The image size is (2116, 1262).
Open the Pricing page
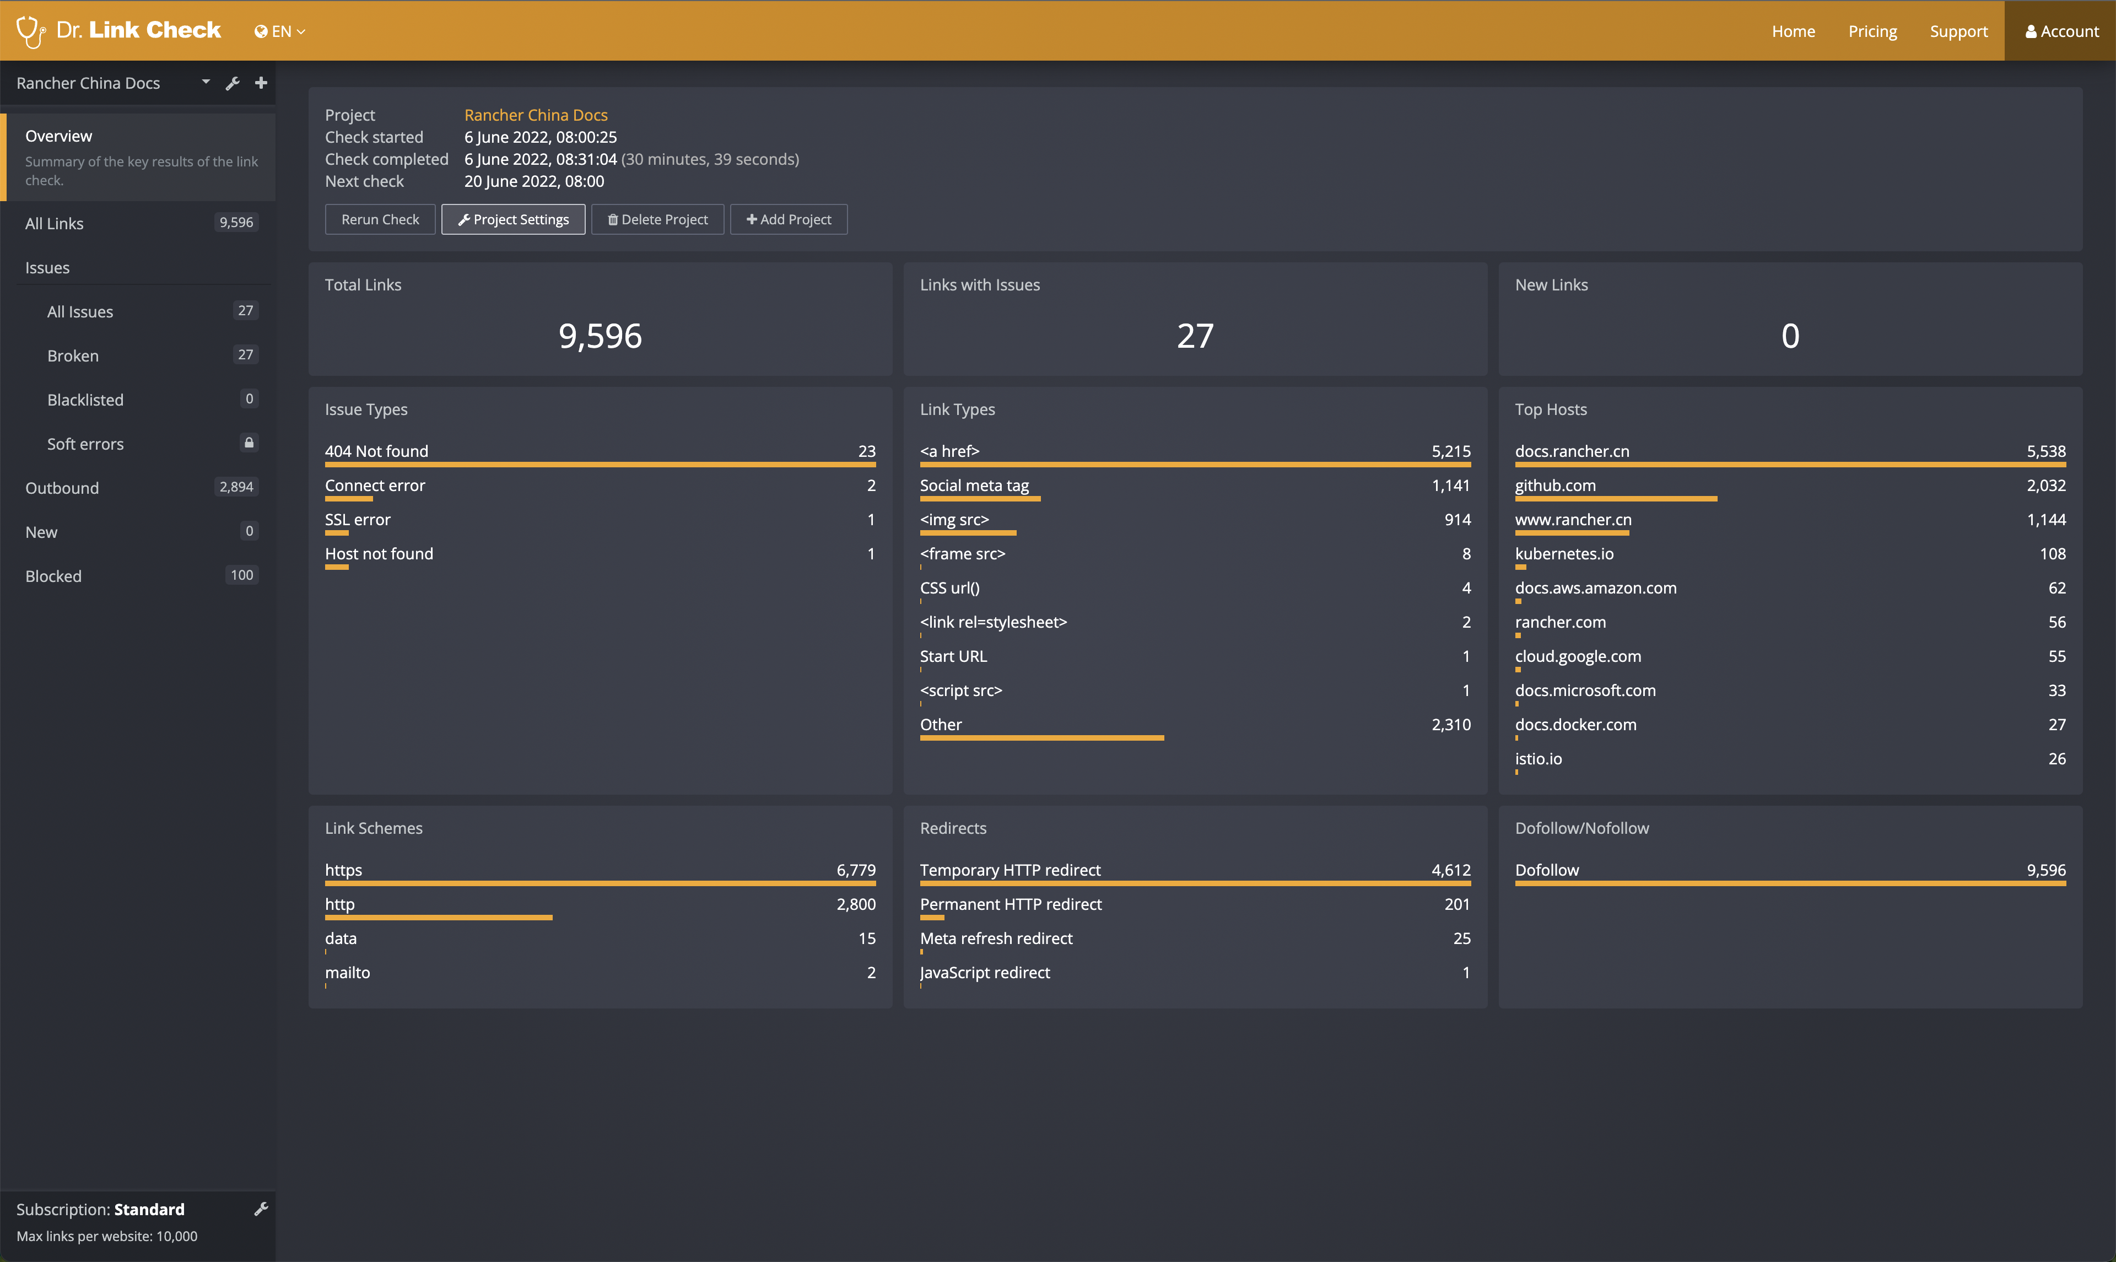[1872, 31]
